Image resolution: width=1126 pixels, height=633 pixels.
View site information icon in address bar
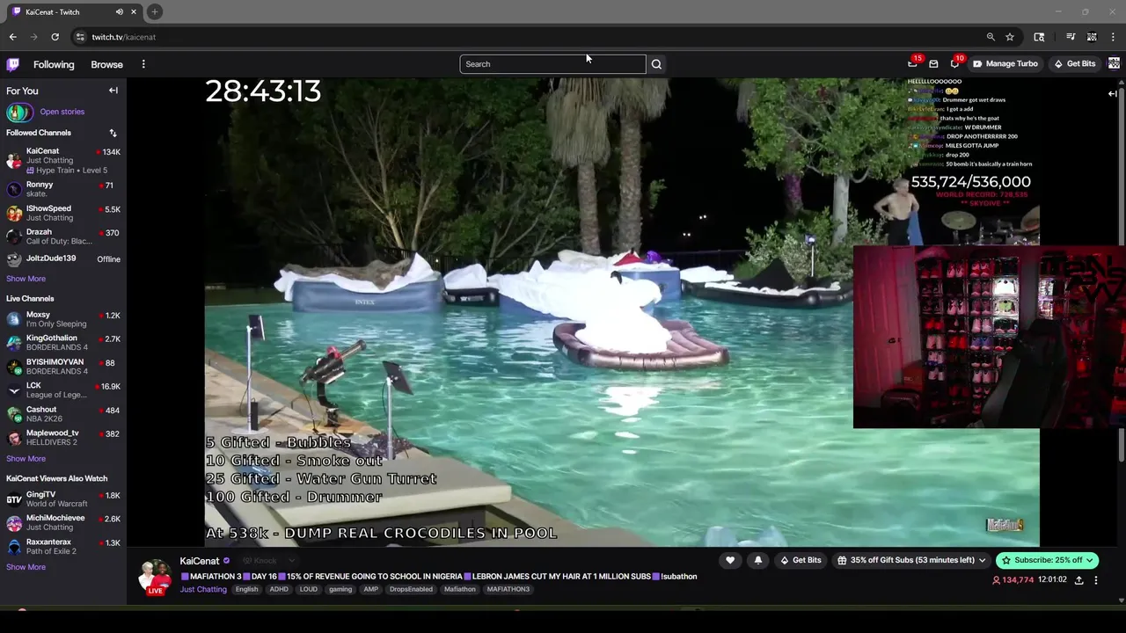point(80,37)
